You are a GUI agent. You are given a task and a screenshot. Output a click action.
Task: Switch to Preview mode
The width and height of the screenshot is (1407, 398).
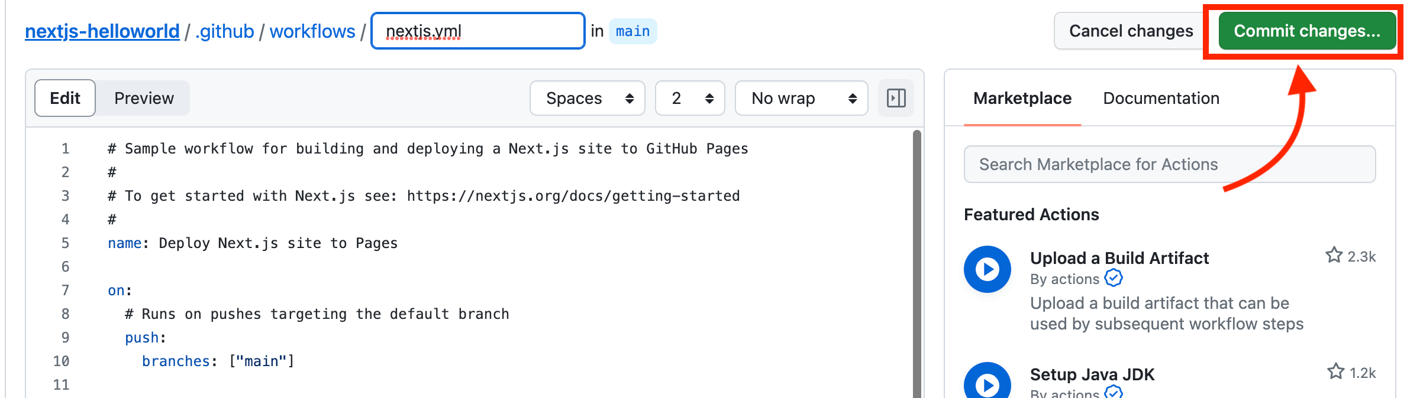tap(143, 98)
